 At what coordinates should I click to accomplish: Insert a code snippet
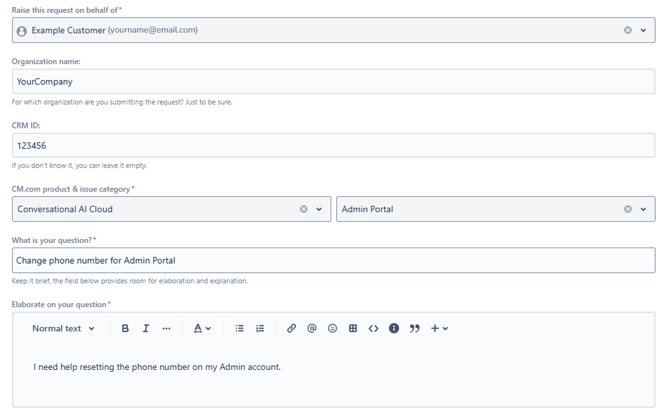tap(373, 329)
